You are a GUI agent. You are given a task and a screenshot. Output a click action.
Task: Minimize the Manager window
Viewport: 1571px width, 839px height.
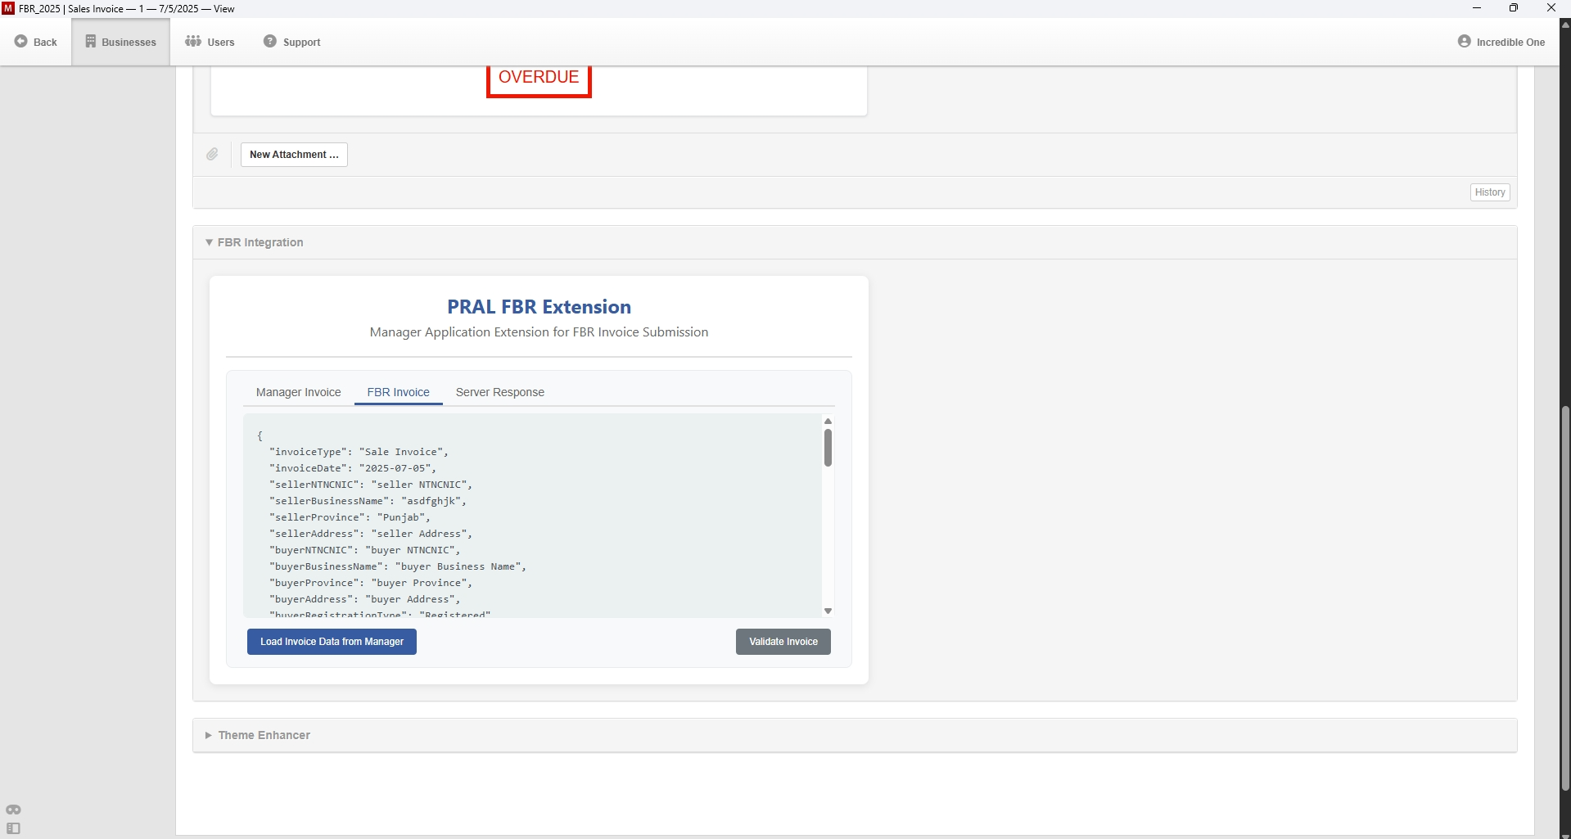(x=1477, y=8)
